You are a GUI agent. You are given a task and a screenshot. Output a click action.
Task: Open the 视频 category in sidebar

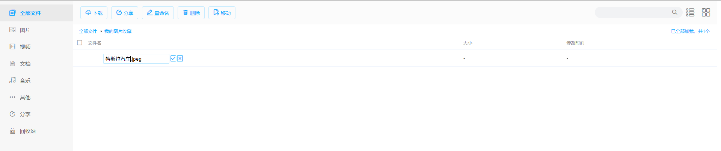(25, 47)
